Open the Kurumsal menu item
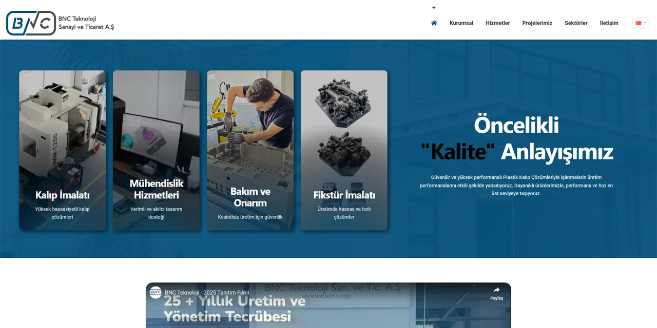657x328 pixels. [x=461, y=23]
